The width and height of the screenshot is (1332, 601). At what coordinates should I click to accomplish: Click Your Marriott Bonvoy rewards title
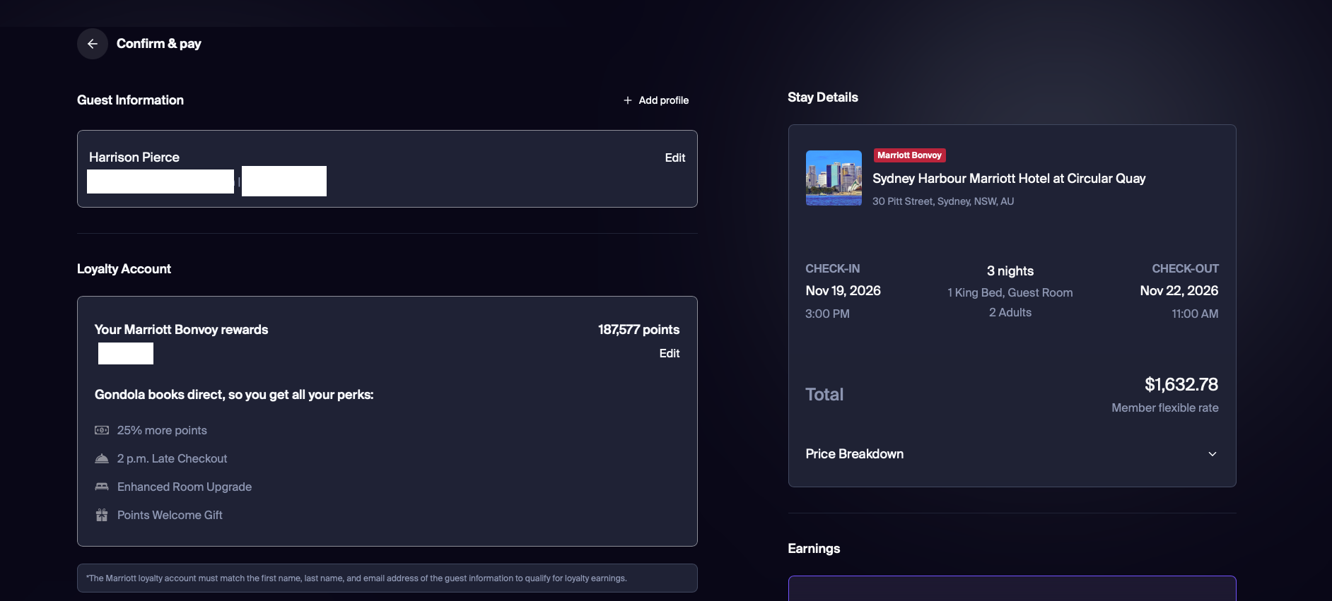(181, 330)
